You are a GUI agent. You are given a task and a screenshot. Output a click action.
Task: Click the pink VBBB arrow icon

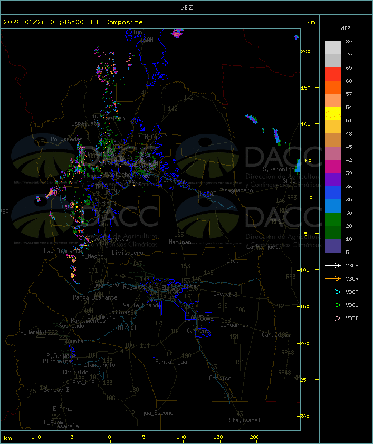[333, 318]
